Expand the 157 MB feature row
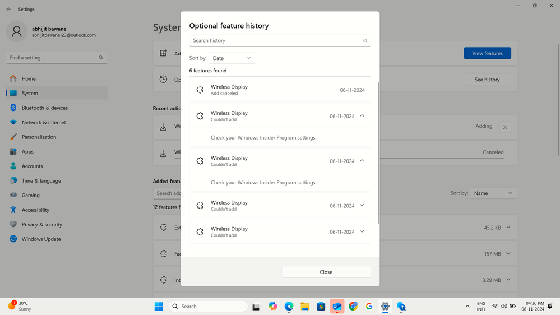Screen dimensions: 560x315 click(508, 253)
